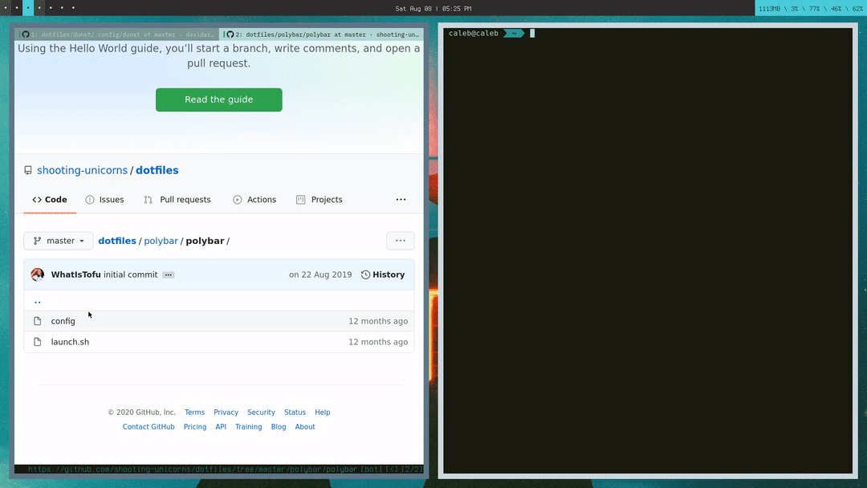Click the branch icon in the master button
867x488 pixels.
(x=37, y=241)
